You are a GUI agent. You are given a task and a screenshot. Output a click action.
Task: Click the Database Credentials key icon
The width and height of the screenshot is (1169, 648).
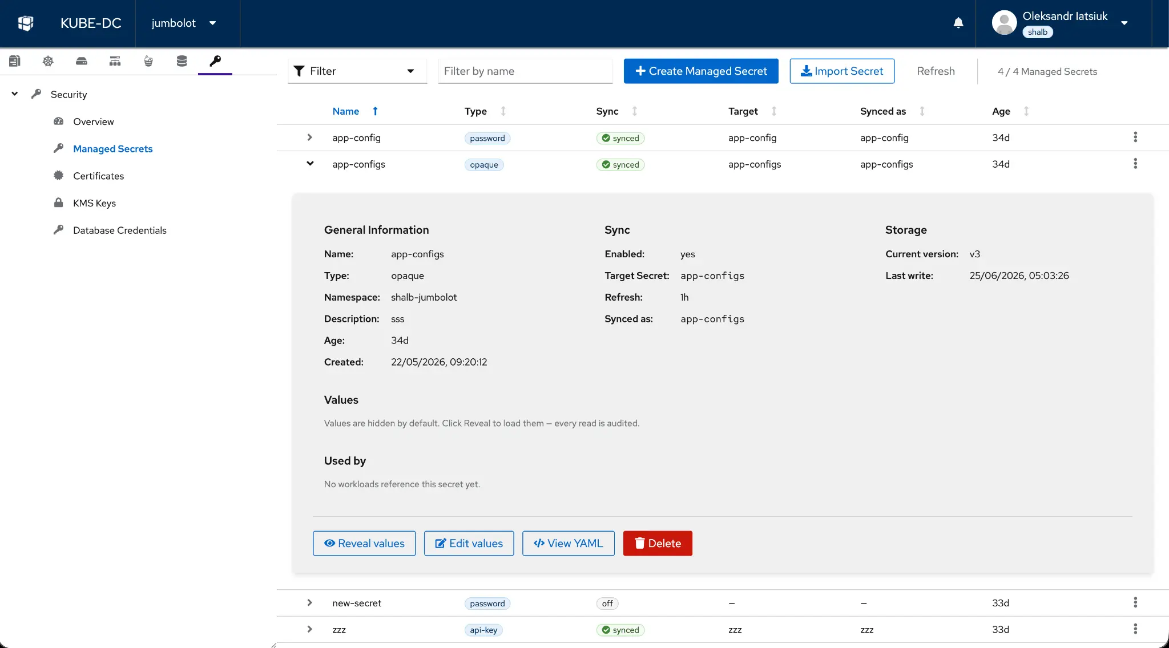[x=58, y=229]
